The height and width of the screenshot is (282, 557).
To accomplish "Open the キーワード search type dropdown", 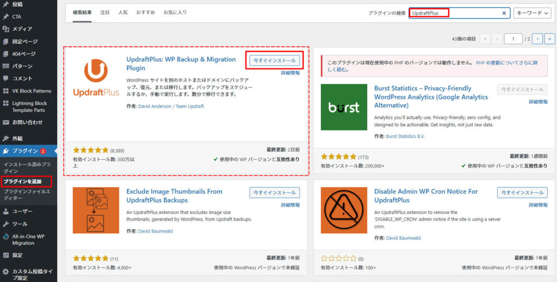I will coord(533,13).
